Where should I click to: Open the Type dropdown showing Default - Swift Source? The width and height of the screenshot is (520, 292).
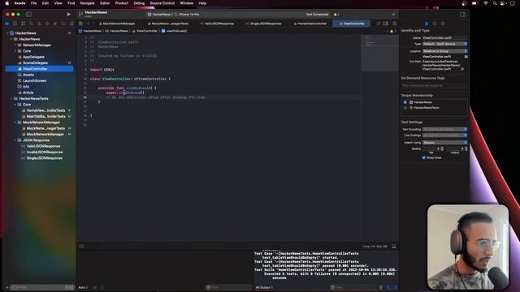point(445,44)
